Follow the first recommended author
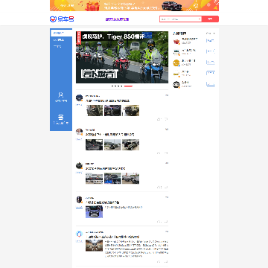The image size is (268, 268). click(x=211, y=40)
